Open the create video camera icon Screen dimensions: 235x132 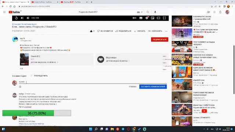click(209, 12)
